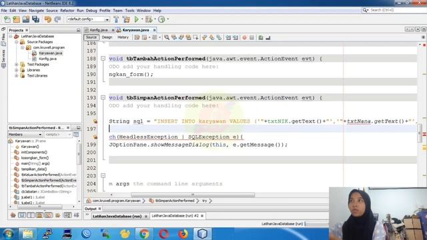The height and width of the screenshot is (240, 427).
Task: Click the Stop Macro Recording icon
Action: click(x=252, y=37)
